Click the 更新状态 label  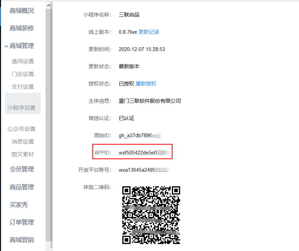pyautogui.click(x=100, y=67)
